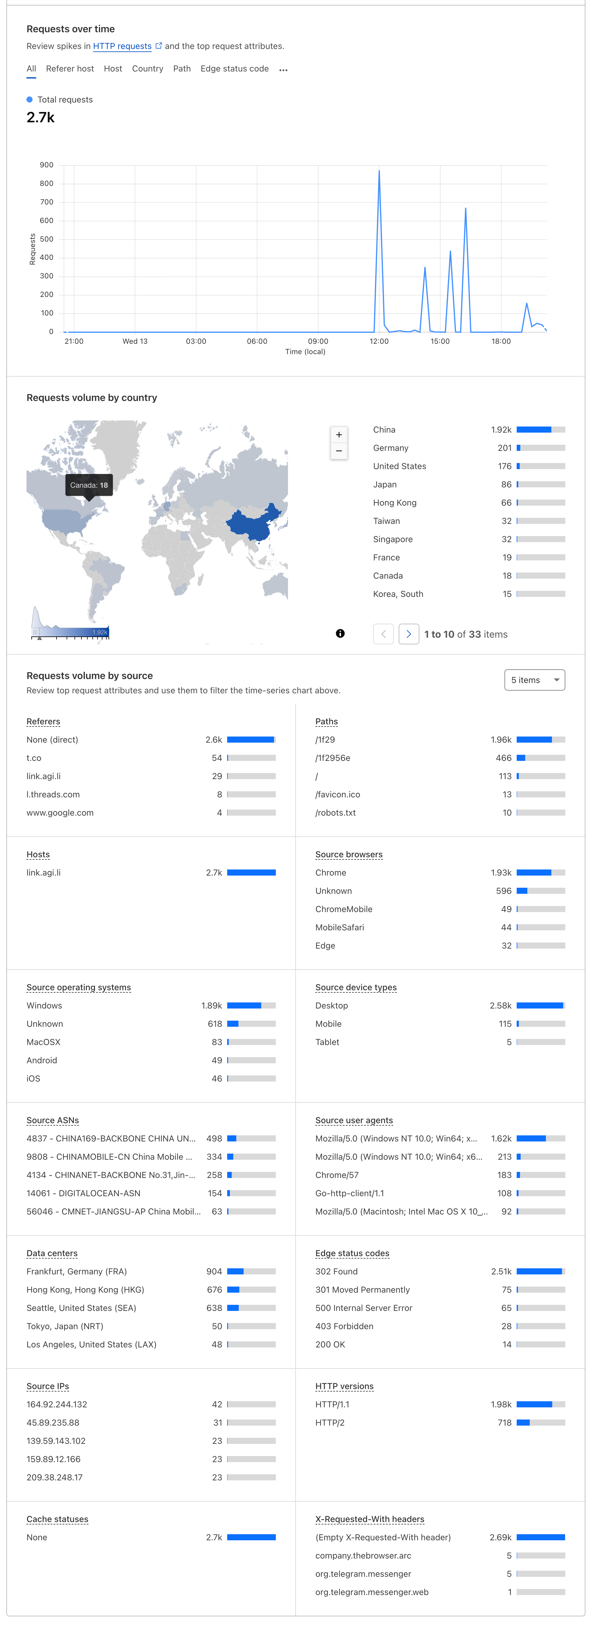
Task: Click the Paths heading
Action: pos(327,721)
